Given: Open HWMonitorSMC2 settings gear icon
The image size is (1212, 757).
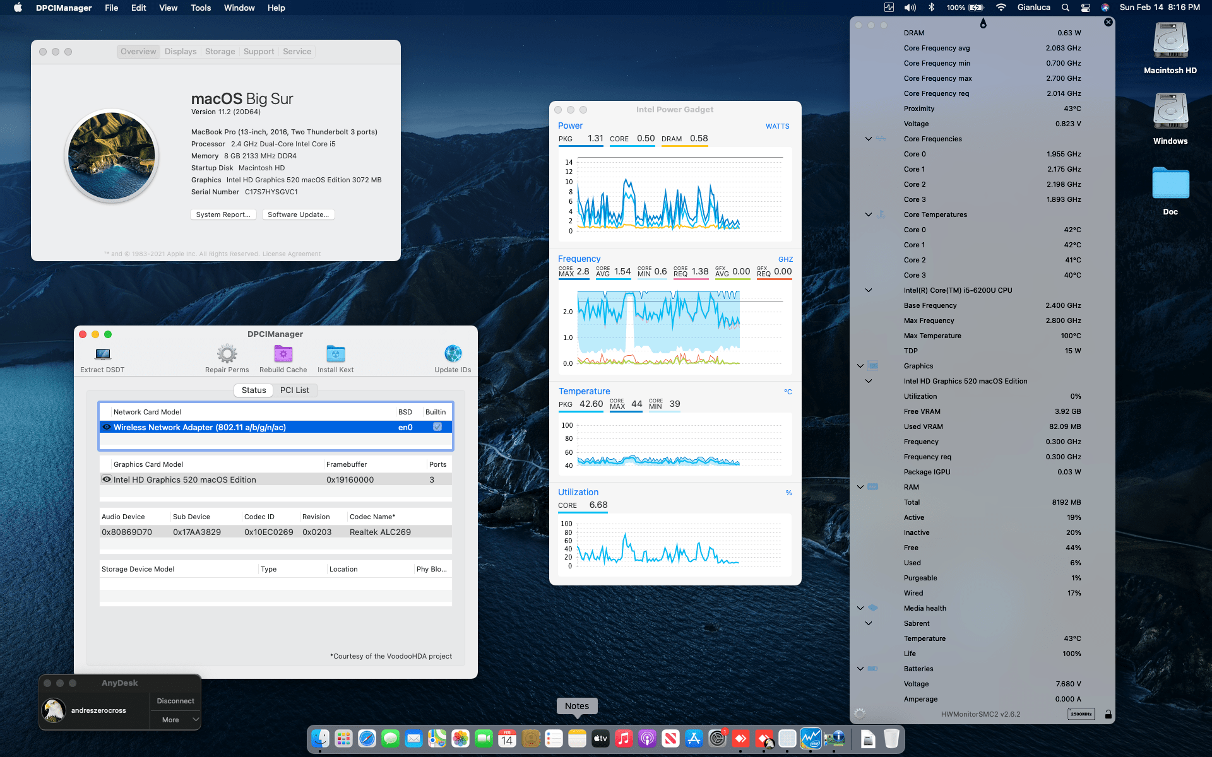Looking at the screenshot, I should pos(860,713).
